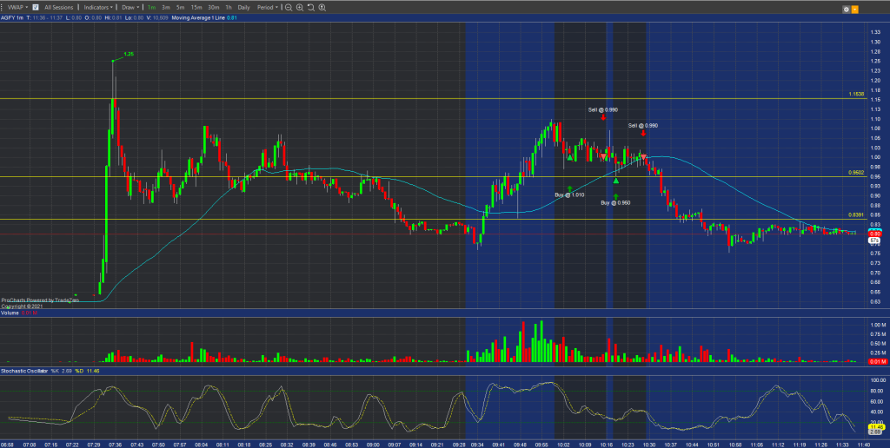Click the 11.46 %D value tag
The height and width of the screenshot is (448, 890).
[x=875, y=427]
